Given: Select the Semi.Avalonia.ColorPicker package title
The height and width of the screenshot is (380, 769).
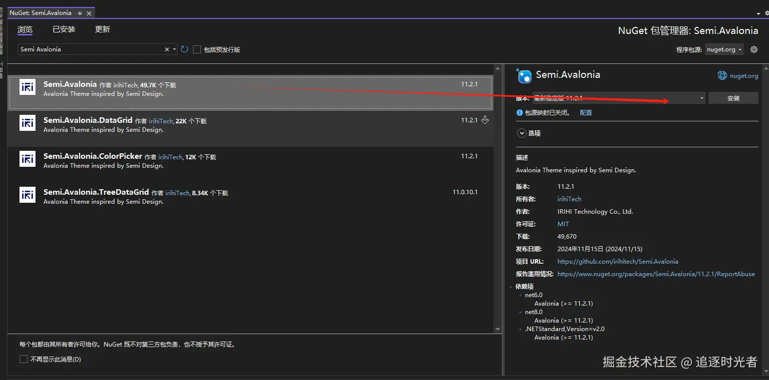Looking at the screenshot, I should tap(93, 156).
